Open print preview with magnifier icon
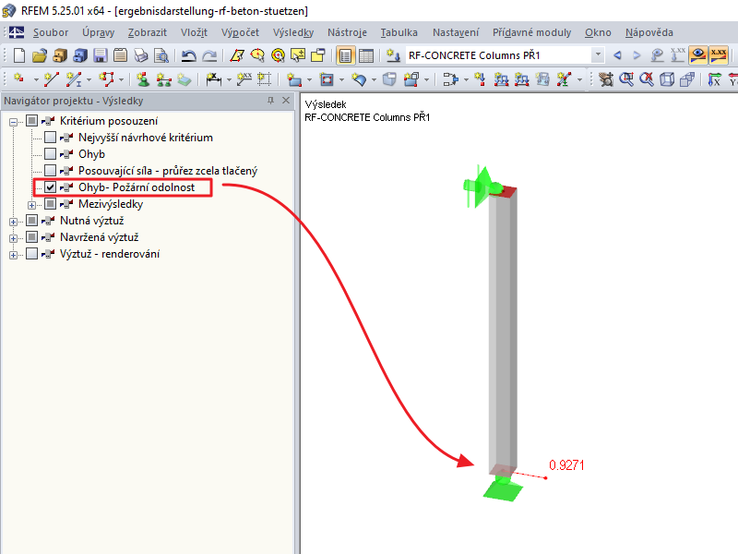738x554 pixels. (161, 55)
